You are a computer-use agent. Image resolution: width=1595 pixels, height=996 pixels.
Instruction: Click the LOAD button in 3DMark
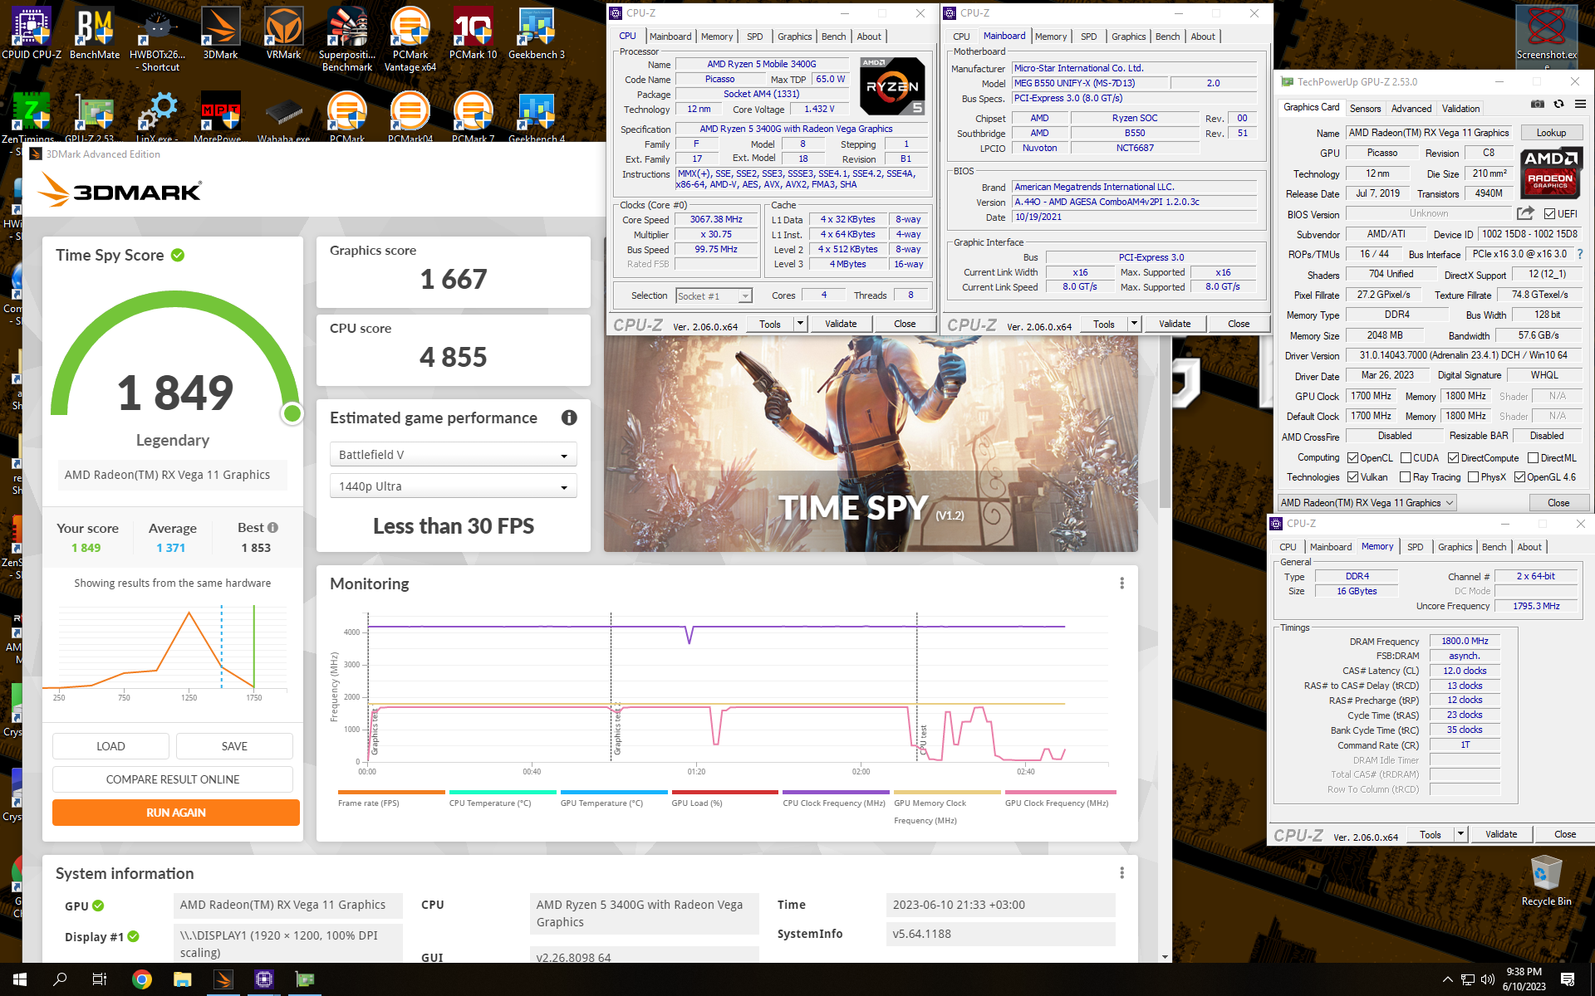click(x=110, y=746)
